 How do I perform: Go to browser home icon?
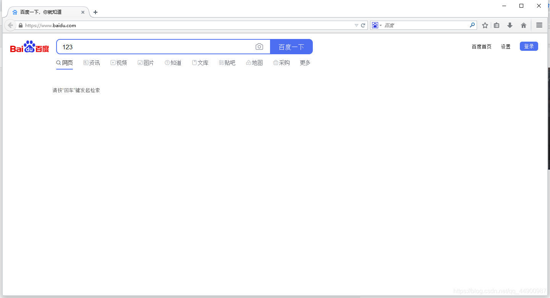pyautogui.click(x=524, y=25)
